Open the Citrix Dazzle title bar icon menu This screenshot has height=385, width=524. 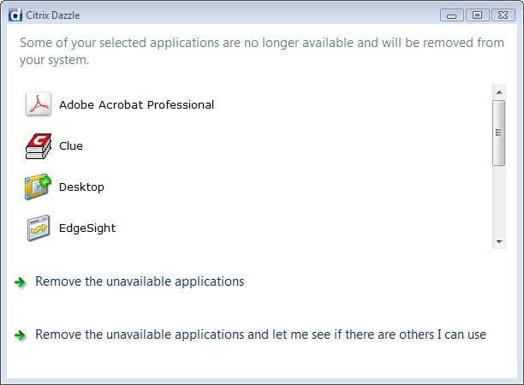coord(12,14)
